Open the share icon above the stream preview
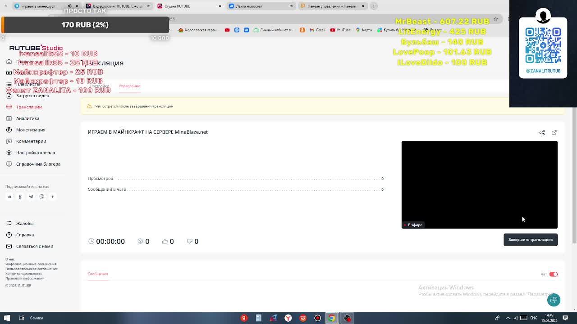The width and height of the screenshot is (577, 324). (542, 133)
